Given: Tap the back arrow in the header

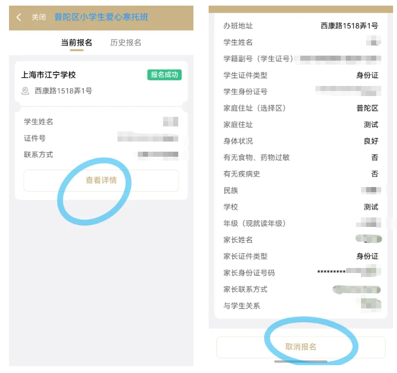Looking at the screenshot, I should [x=19, y=17].
